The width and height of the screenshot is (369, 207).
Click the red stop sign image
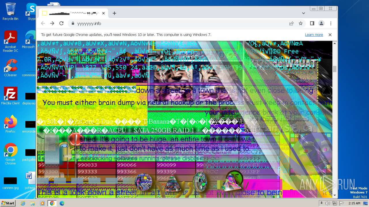point(76,139)
